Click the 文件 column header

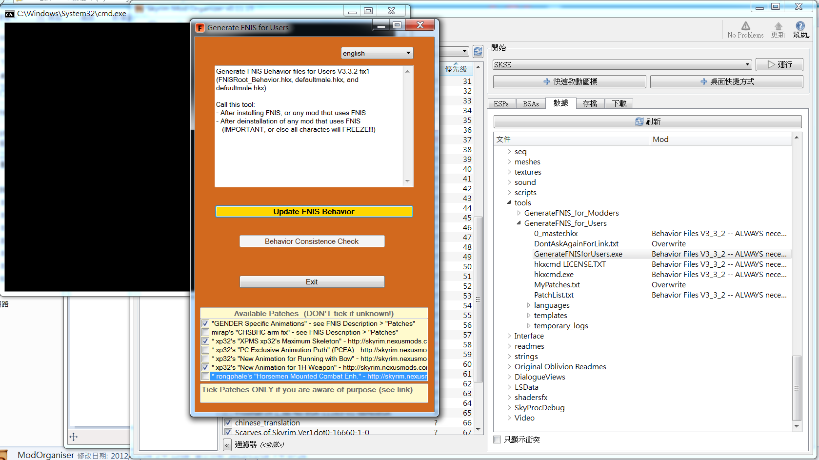572,140
